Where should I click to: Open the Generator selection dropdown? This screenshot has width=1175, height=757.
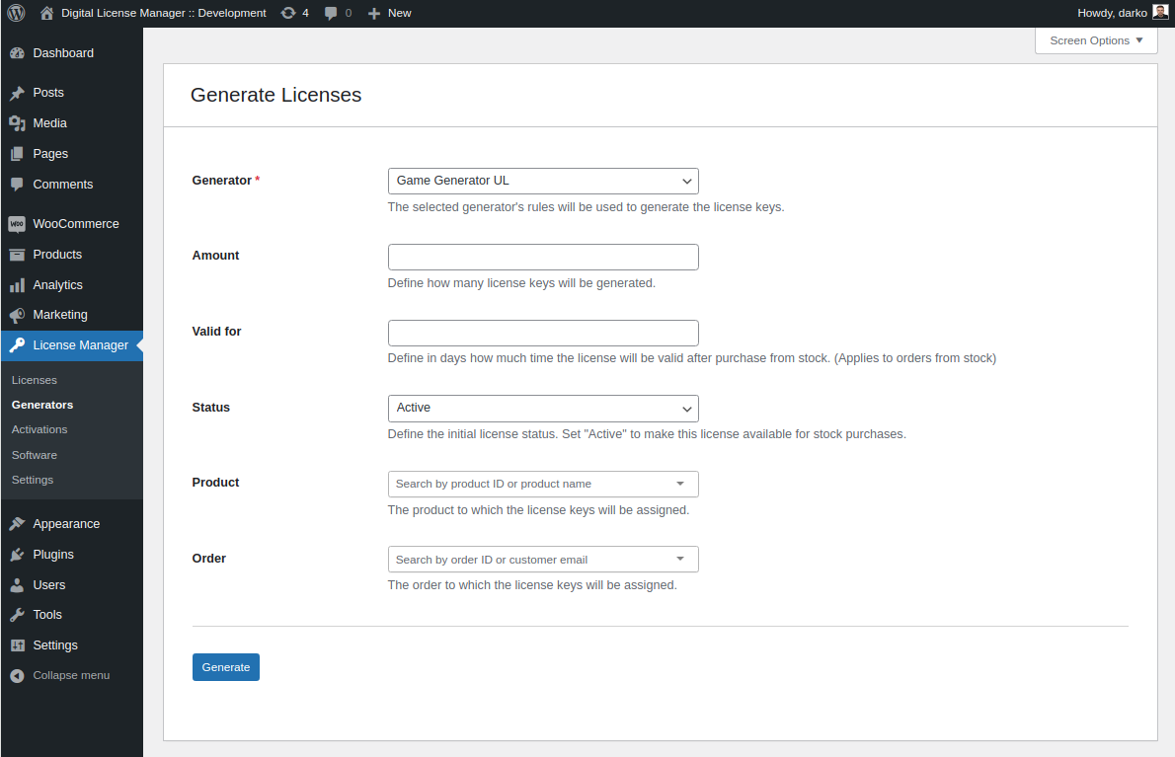point(543,181)
